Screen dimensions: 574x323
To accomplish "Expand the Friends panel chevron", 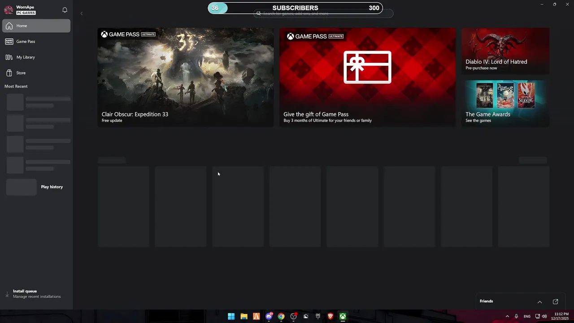I will (540, 301).
